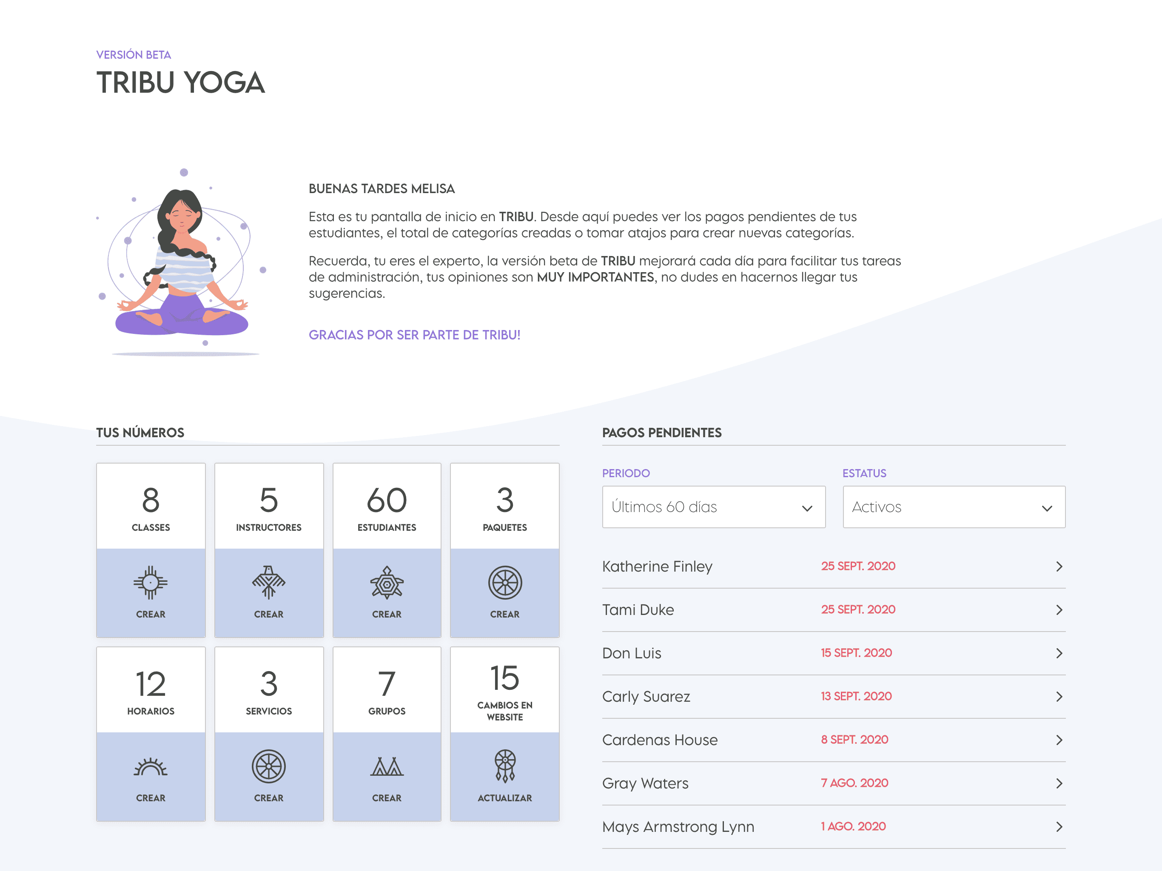The width and height of the screenshot is (1162, 871).
Task: Open the Estatus dropdown showing Activos
Action: pos(954,507)
